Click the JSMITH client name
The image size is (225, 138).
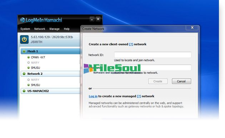click(x=36, y=42)
